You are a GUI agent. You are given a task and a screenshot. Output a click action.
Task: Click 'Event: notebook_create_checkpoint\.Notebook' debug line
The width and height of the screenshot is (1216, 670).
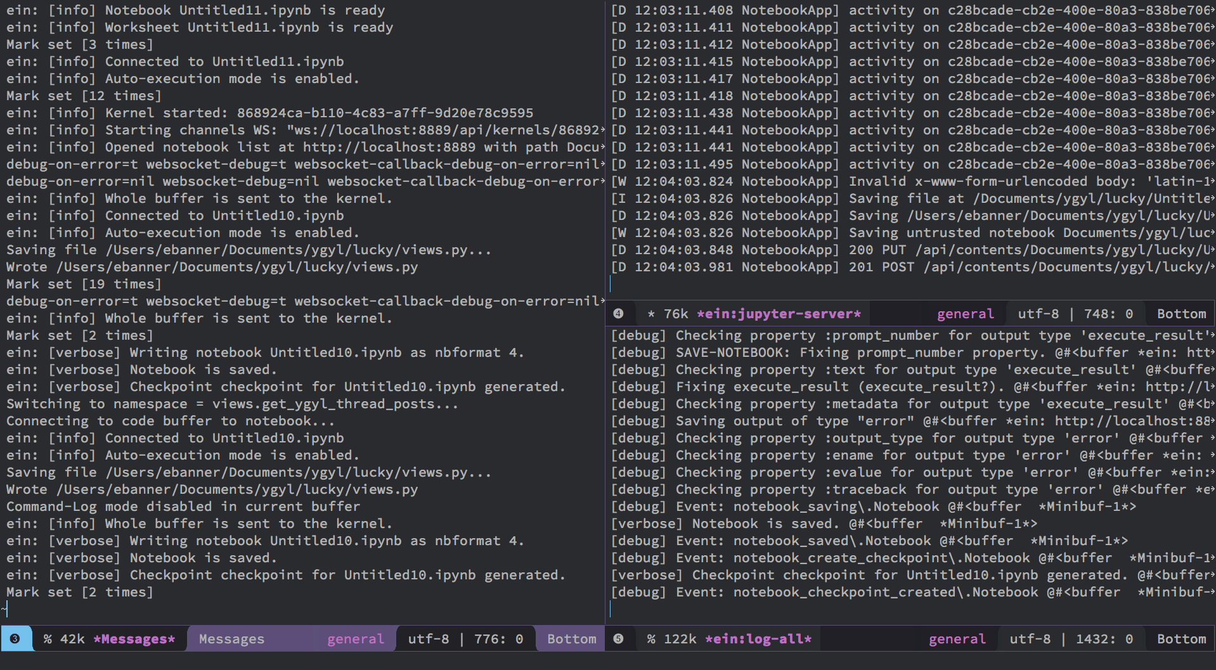[x=913, y=558]
